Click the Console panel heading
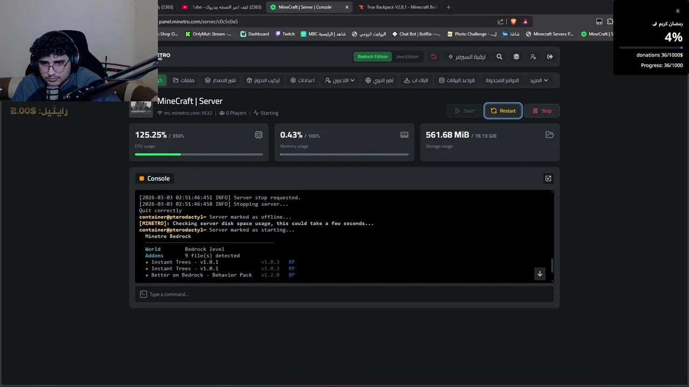 154,178
